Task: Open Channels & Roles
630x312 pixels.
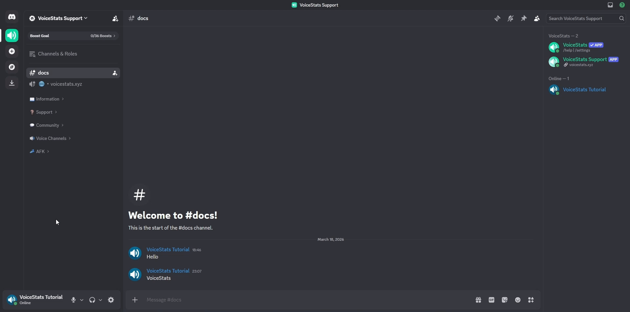Action: (57, 54)
